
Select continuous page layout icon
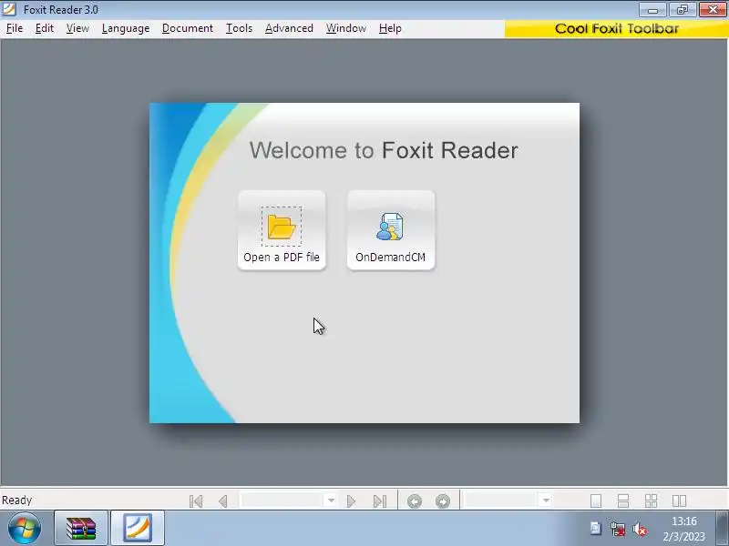(623, 501)
